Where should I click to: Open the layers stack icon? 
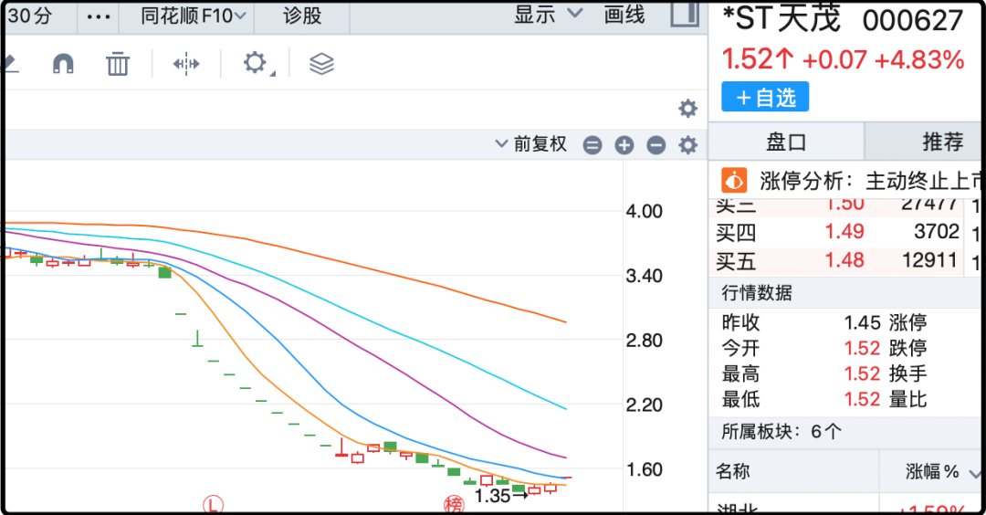pyautogui.click(x=321, y=64)
